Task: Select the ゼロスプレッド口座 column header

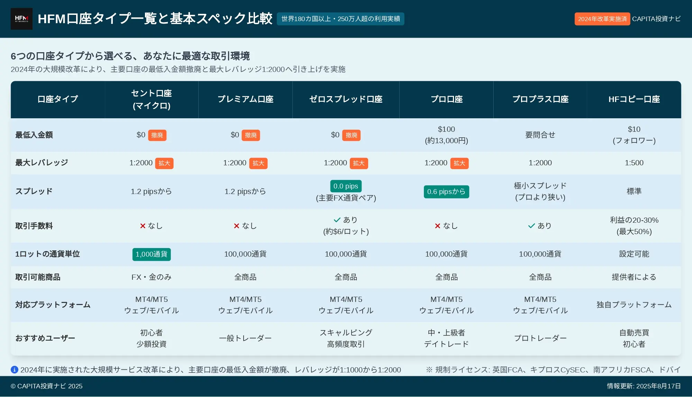Action: [x=346, y=100]
